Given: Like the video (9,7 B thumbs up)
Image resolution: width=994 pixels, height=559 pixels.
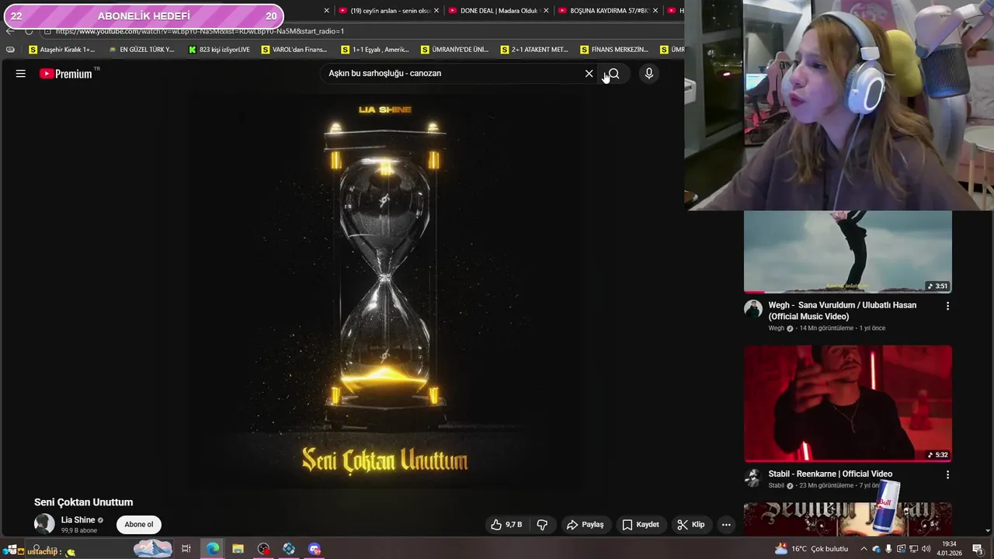Looking at the screenshot, I should 506,525.
